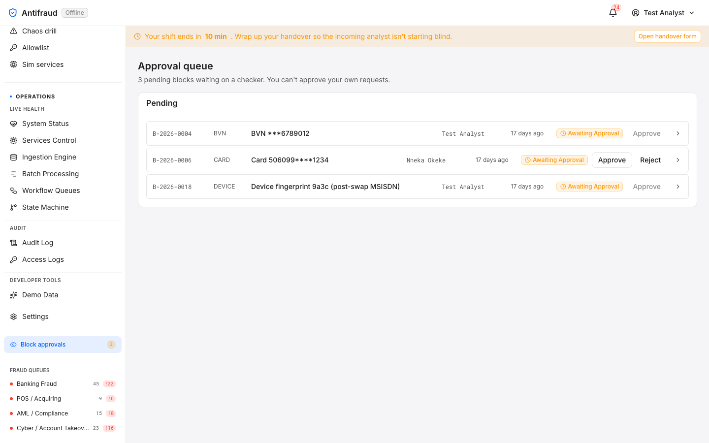Open Block approvals sidebar link
The width and height of the screenshot is (709, 443).
[63, 345]
